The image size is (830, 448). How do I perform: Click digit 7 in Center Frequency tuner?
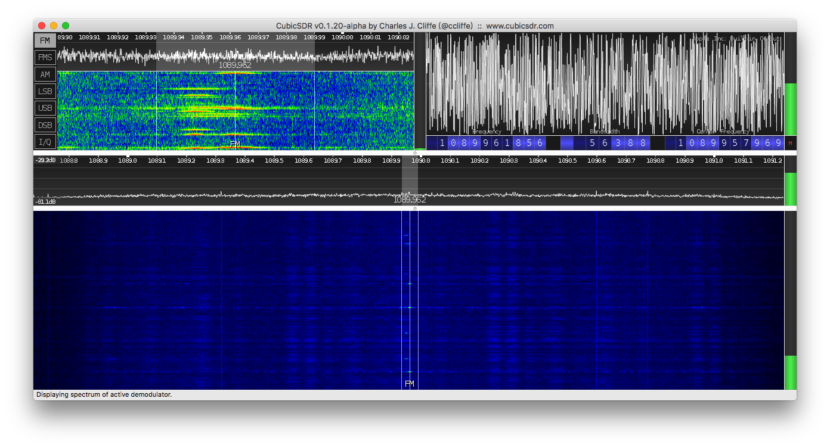[x=745, y=143]
